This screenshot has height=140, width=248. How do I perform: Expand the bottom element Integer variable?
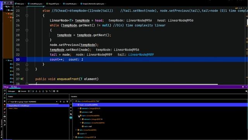pos(74,137)
